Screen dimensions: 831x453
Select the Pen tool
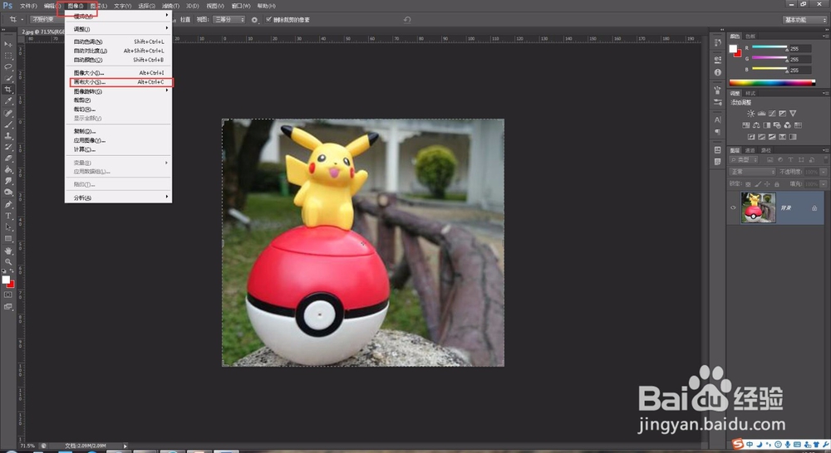[x=8, y=204]
